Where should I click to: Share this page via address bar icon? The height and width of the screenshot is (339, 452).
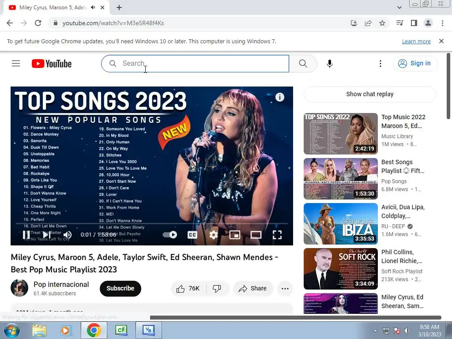(368, 23)
